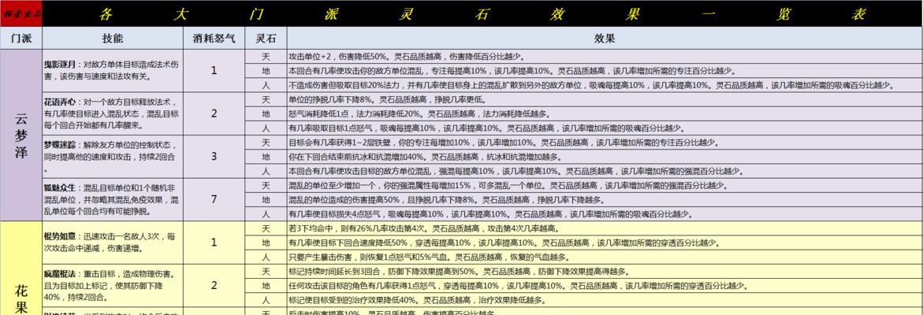Select the 疯魔棍法 skill description cell
Screen dimensions: 923x315
tap(113, 286)
